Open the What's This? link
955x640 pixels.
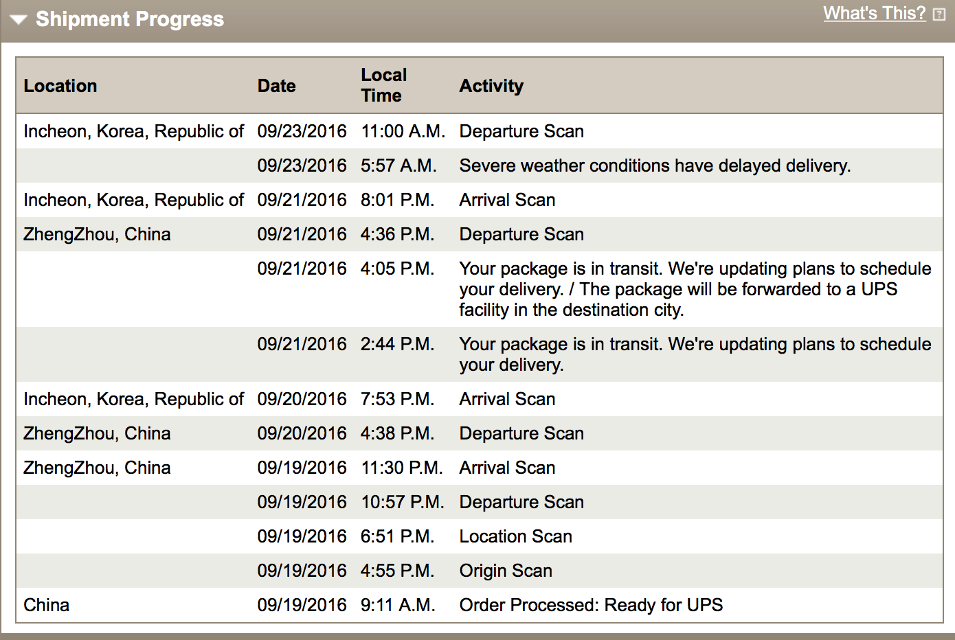pyautogui.click(x=874, y=14)
